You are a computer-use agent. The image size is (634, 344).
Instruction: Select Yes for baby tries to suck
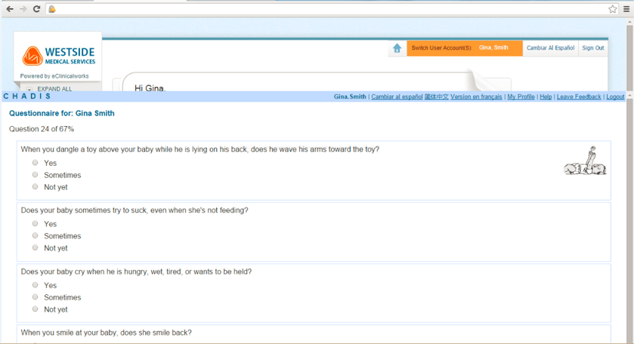click(x=36, y=224)
